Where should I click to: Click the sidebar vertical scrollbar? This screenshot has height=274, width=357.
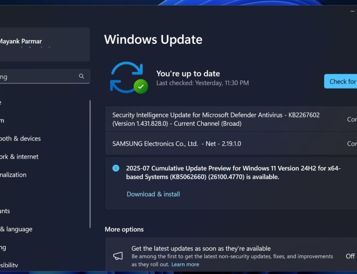pyautogui.click(x=90, y=164)
